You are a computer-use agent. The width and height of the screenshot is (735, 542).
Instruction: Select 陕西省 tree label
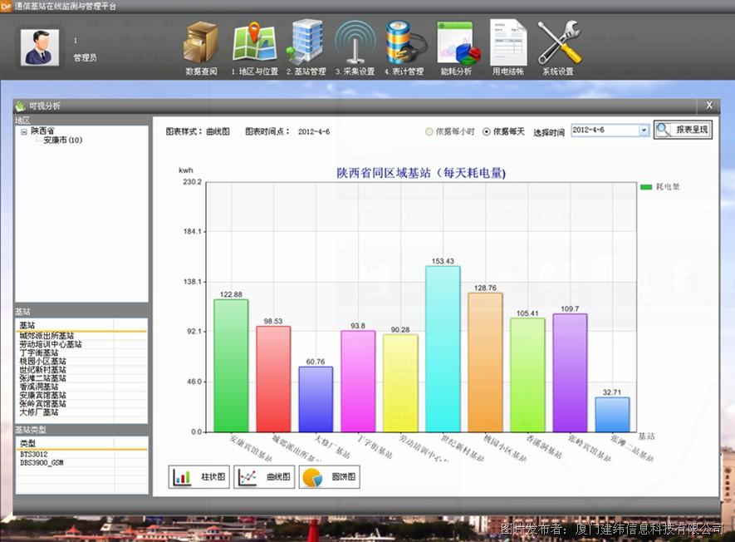(42, 131)
